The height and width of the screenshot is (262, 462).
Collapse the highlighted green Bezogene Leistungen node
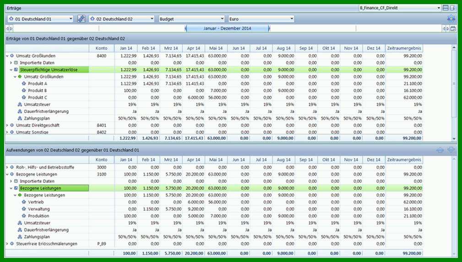tap(11, 188)
